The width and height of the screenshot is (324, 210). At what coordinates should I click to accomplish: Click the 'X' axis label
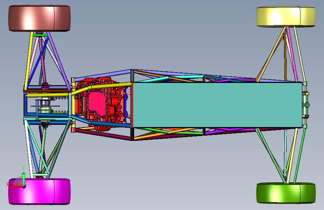coord(7,184)
